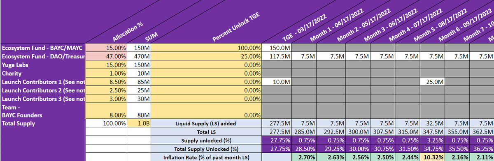Select 'Launch Contributors 1' row label
The height and width of the screenshot is (161, 494).
tap(42, 82)
